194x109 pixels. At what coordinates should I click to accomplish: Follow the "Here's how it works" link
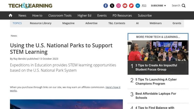[65, 89]
